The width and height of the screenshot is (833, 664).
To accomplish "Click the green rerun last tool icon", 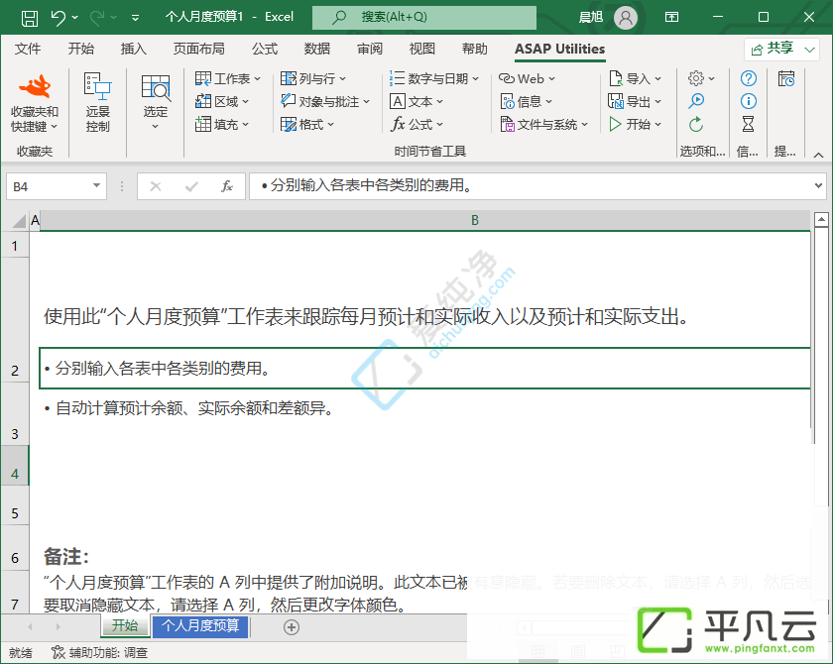I will click(696, 124).
